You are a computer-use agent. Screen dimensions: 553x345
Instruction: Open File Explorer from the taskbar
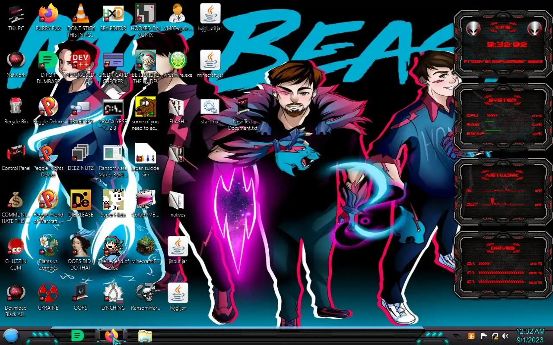[x=145, y=336]
